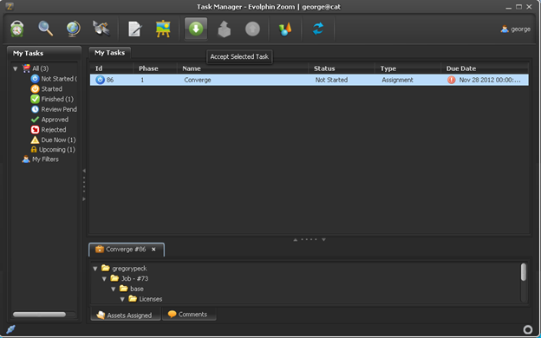Image resolution: width=541 pixels, height=338 pixels.
Task: Collapse the base folder
Action: pyautogui.click(x=114, y=289)
